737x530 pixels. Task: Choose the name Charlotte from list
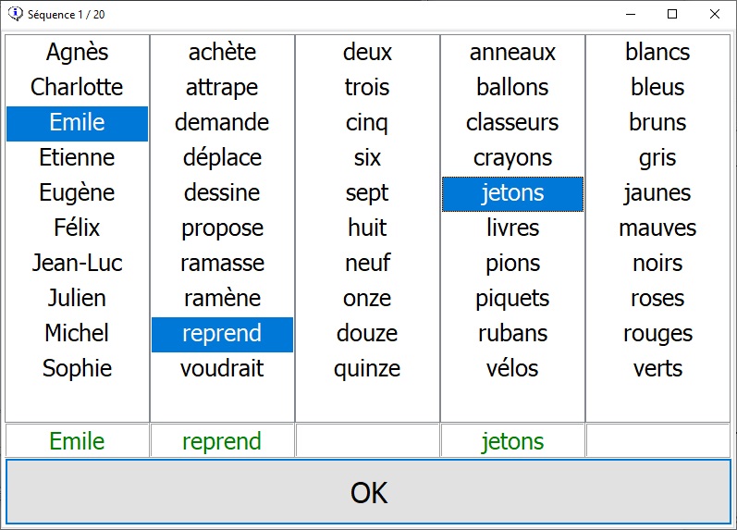coord(77,88)
